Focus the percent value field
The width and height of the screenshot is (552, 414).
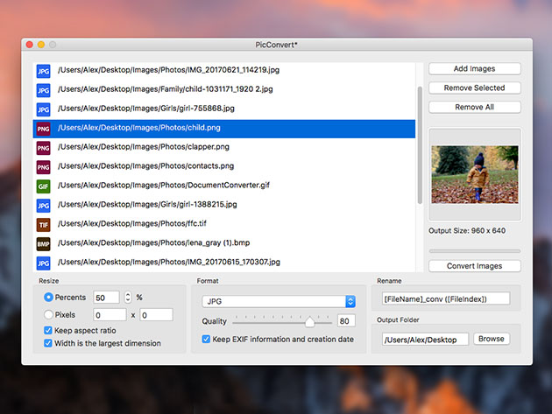pos(106,298)
